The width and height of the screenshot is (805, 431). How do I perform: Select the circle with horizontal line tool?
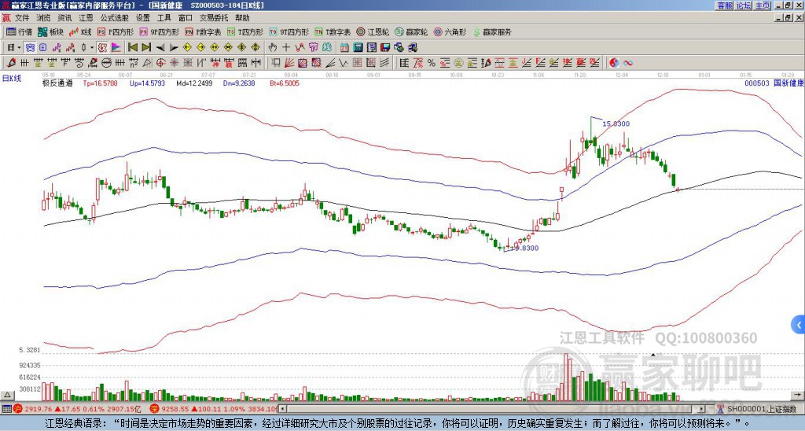pos(106,63)
